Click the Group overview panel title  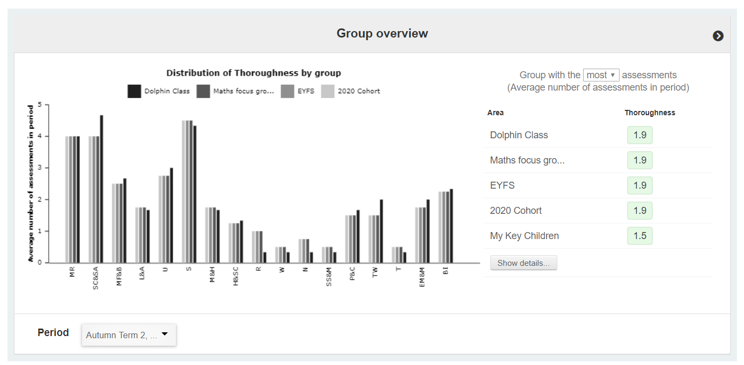click(382, 34)
